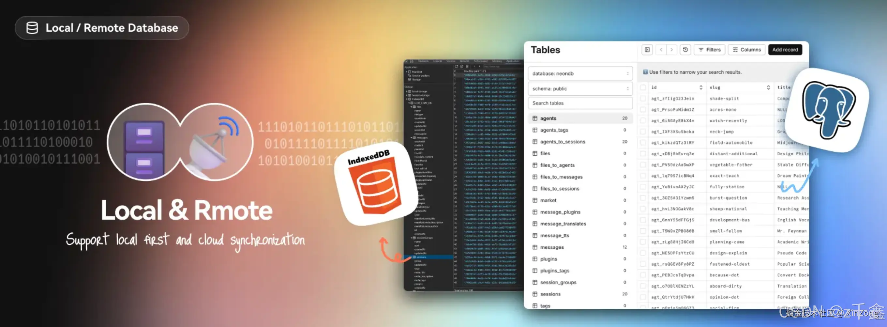Select highlighted sessions row in DevTools tree
The width and height of the screenshot is (887, 327).
pos(429,257)
